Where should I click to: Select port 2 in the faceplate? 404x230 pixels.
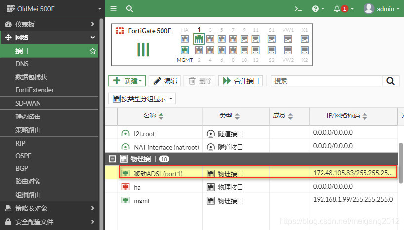click(x=199, y=50)
